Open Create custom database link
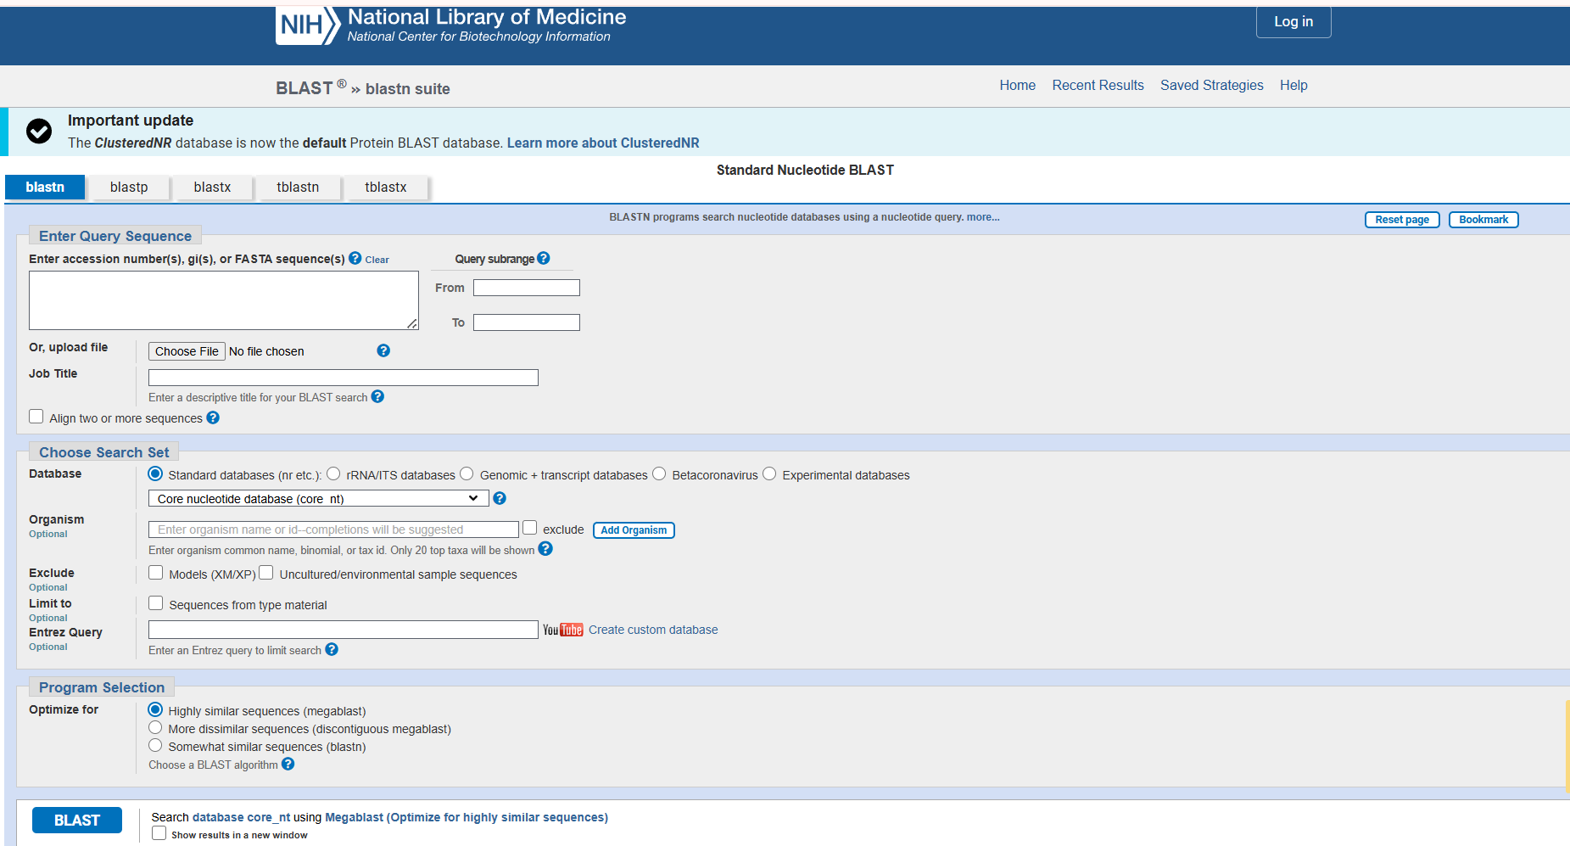1570x846 pixels. pos(653,630)
